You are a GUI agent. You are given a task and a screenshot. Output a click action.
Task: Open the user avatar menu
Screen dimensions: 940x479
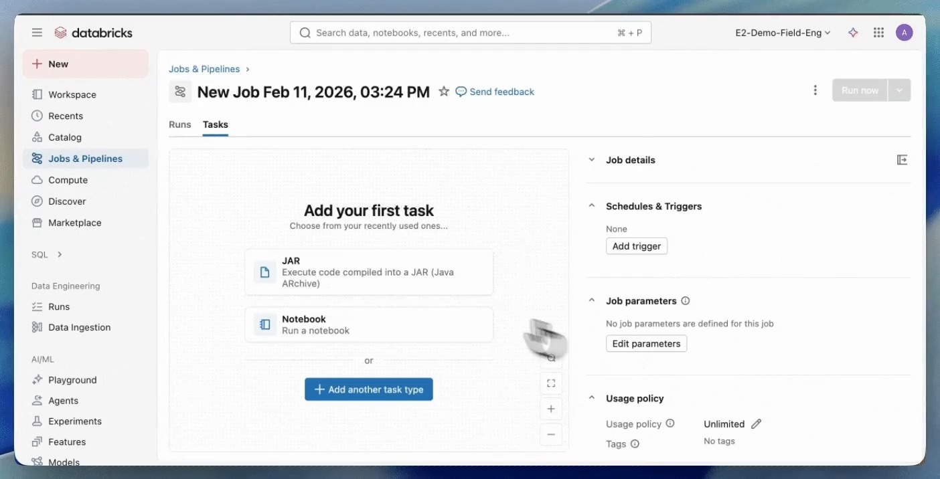[904, 33]
